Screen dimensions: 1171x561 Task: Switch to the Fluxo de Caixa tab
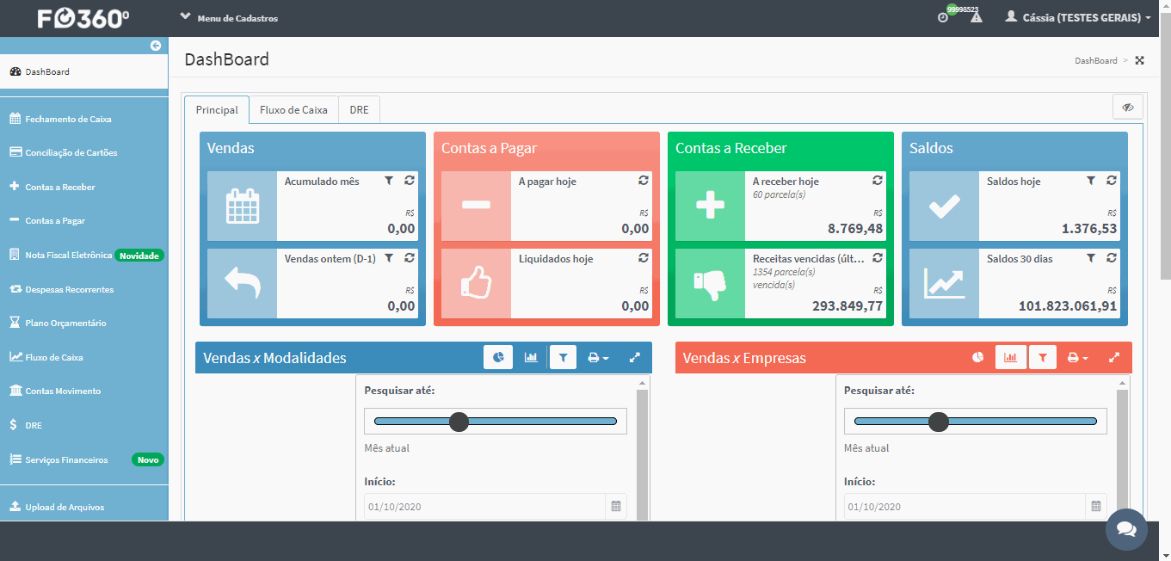click(293, 110)
